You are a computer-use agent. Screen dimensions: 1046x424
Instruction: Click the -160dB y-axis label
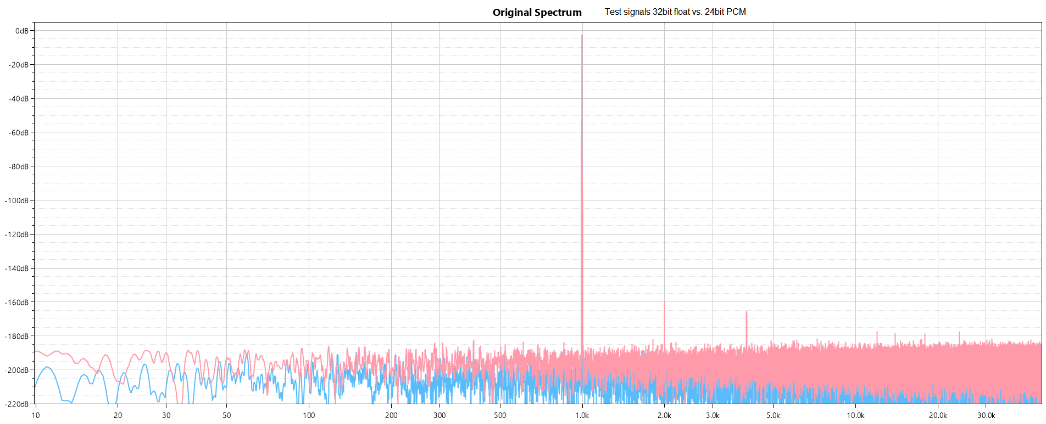coord(16,303)
